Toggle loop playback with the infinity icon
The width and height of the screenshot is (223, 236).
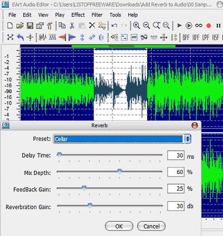pos(199,25)
